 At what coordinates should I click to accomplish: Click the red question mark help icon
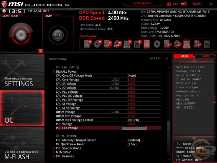pos(40,51)
